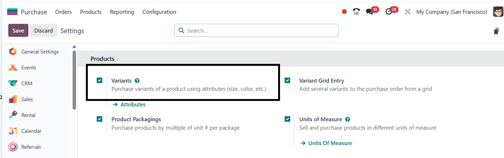504x158 pixels.
Task: Click the Save button
Action: point(18,31)
